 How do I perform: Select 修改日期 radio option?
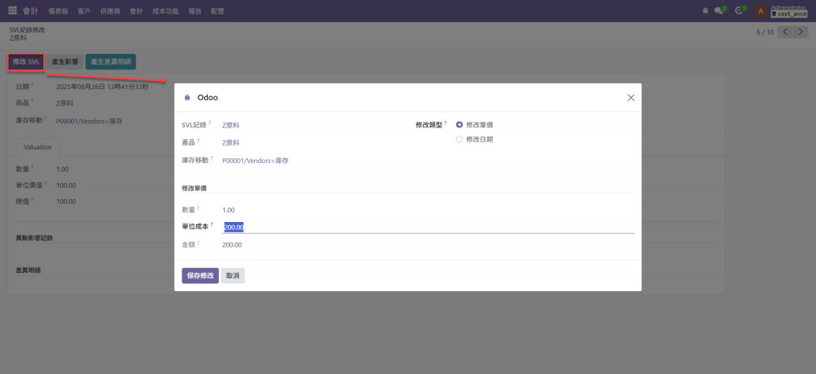[x=459, y=139]
